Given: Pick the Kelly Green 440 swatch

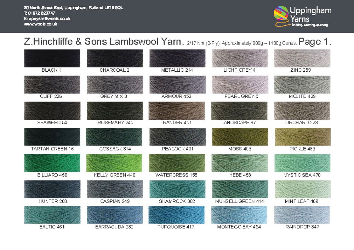Looking at the screenshot, I should click(x=114, y=163).
